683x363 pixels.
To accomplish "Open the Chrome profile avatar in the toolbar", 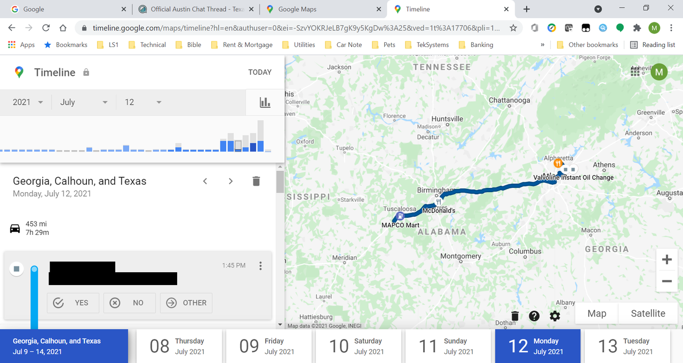I will (x=654, y=28).
